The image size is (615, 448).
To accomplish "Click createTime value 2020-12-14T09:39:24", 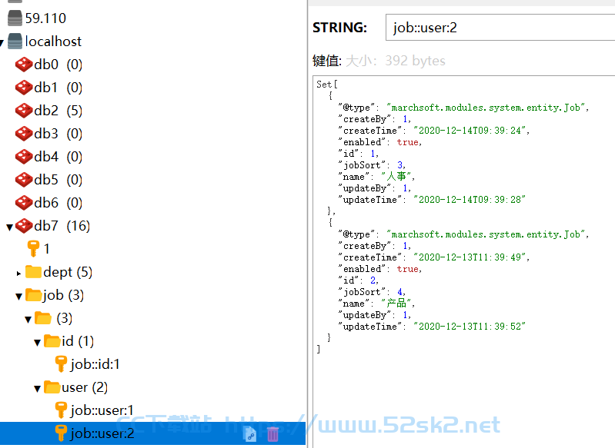I will click(470, 131).
